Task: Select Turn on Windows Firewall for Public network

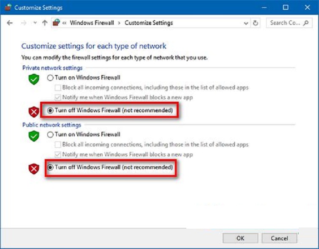Action: [x=51, y=135]
